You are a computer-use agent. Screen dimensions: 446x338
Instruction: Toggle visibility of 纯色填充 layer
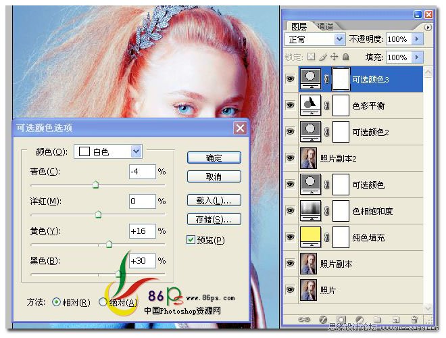tap(290, 237)
